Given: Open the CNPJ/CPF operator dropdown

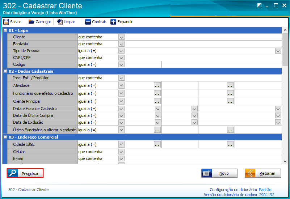Looking at the screenshot, I should pyautogui.click(x=121, y=58).
